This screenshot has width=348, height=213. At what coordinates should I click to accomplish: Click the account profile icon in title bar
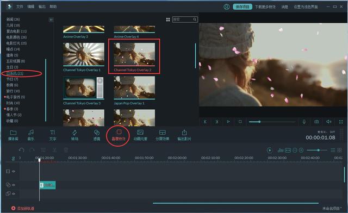(x=226, y=7)
